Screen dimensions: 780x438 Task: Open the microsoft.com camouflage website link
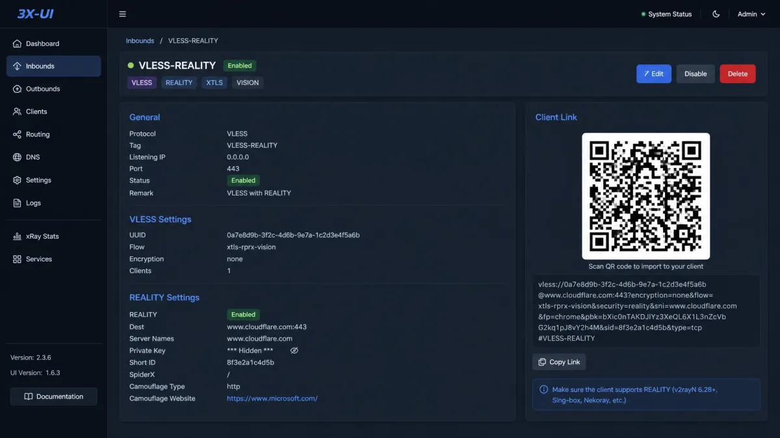click(x=272, y=398)
